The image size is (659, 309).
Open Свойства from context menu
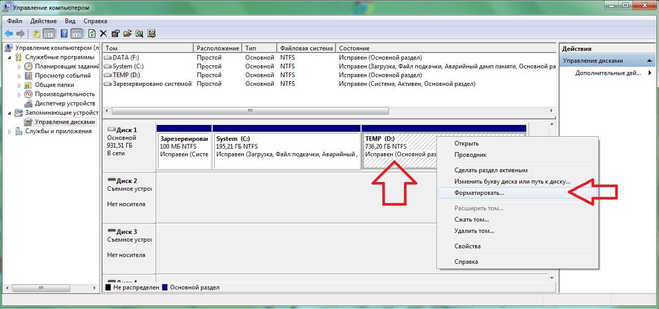[517, 246]
